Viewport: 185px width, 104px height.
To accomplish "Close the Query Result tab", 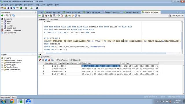I will point(51,57).
